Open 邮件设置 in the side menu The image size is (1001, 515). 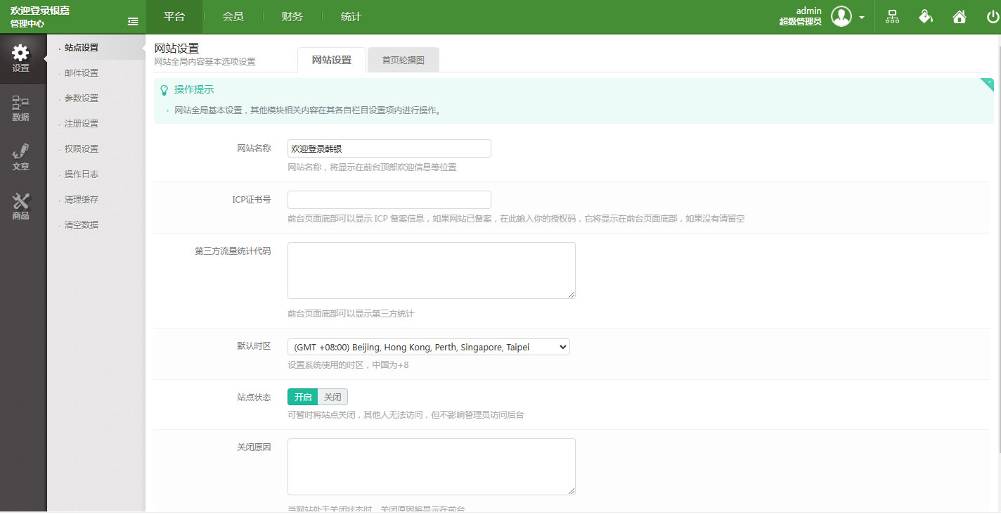coord(82,73)
